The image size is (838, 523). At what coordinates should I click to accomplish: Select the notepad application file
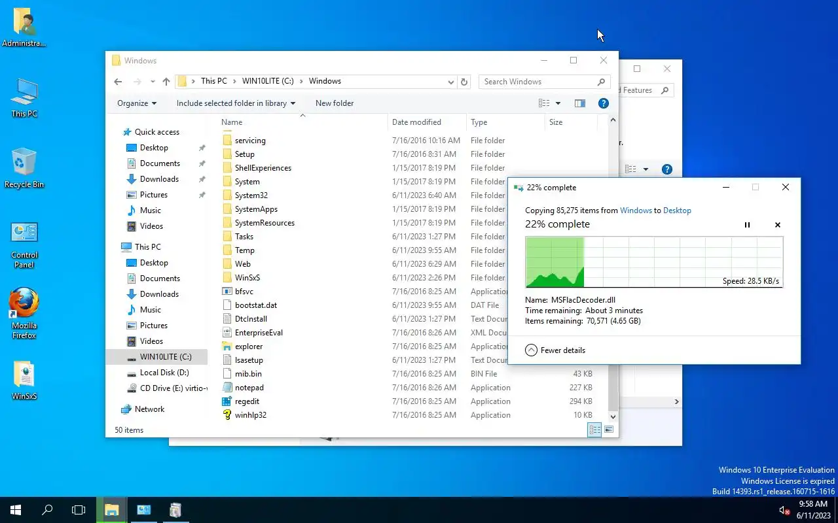pos(249,388)
